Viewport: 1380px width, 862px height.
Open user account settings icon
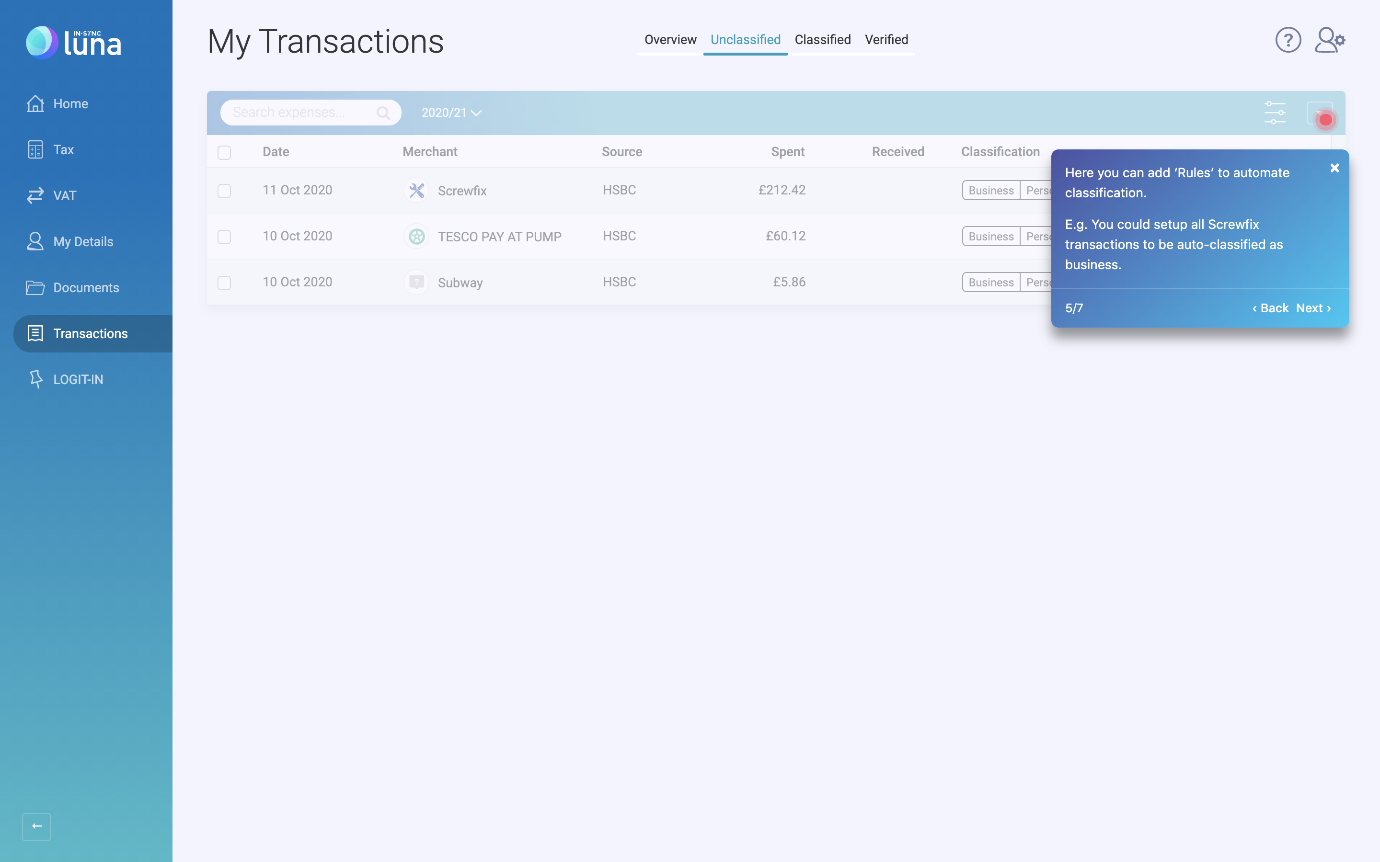click(1329, 40)
